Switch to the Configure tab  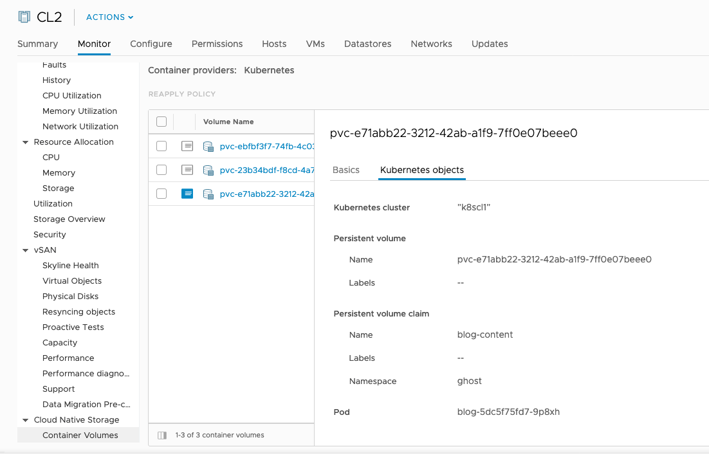(x=151, y=44)
